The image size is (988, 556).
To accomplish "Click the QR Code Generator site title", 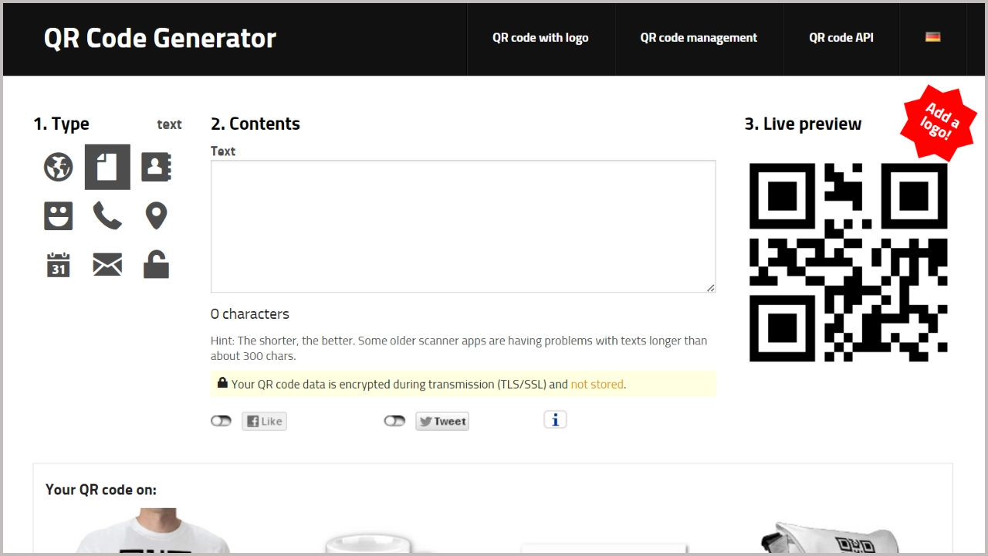I will click(x=160, y=38).
